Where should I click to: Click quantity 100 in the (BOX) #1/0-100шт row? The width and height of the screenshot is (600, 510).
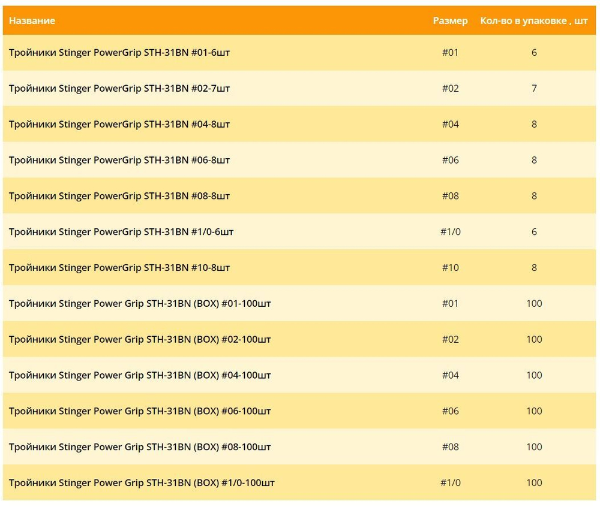[x=534, y=483]
